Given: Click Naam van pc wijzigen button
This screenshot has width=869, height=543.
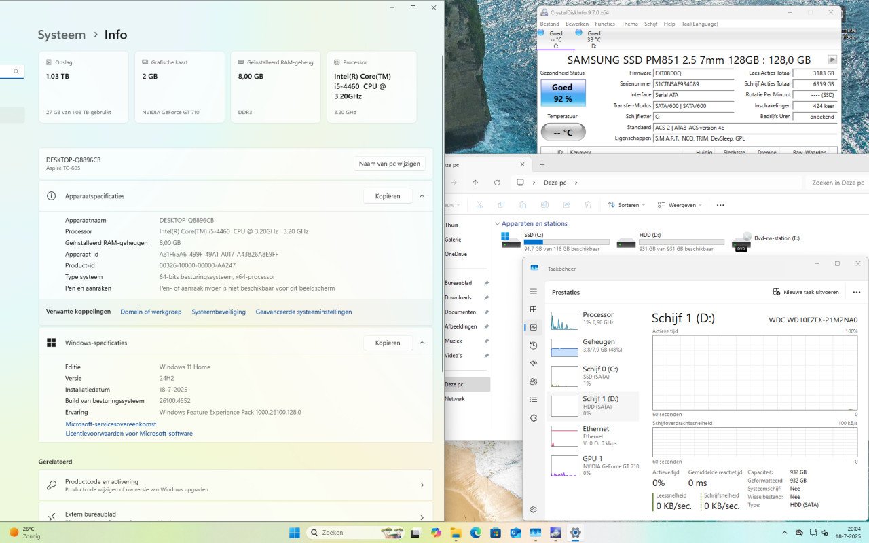Looking at the screenshot, I should tap(390, 164).
